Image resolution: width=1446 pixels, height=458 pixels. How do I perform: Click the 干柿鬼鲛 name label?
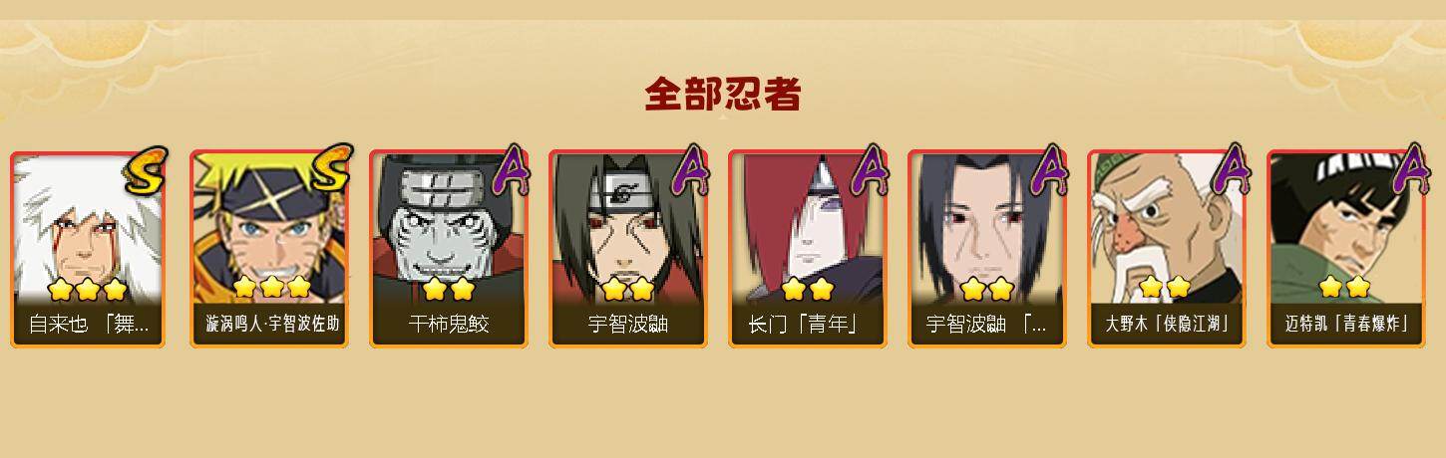[449, 325]
